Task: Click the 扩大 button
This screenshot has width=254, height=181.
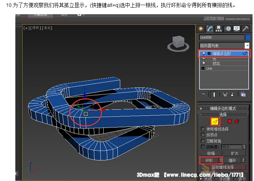Action: coord(235,153)
